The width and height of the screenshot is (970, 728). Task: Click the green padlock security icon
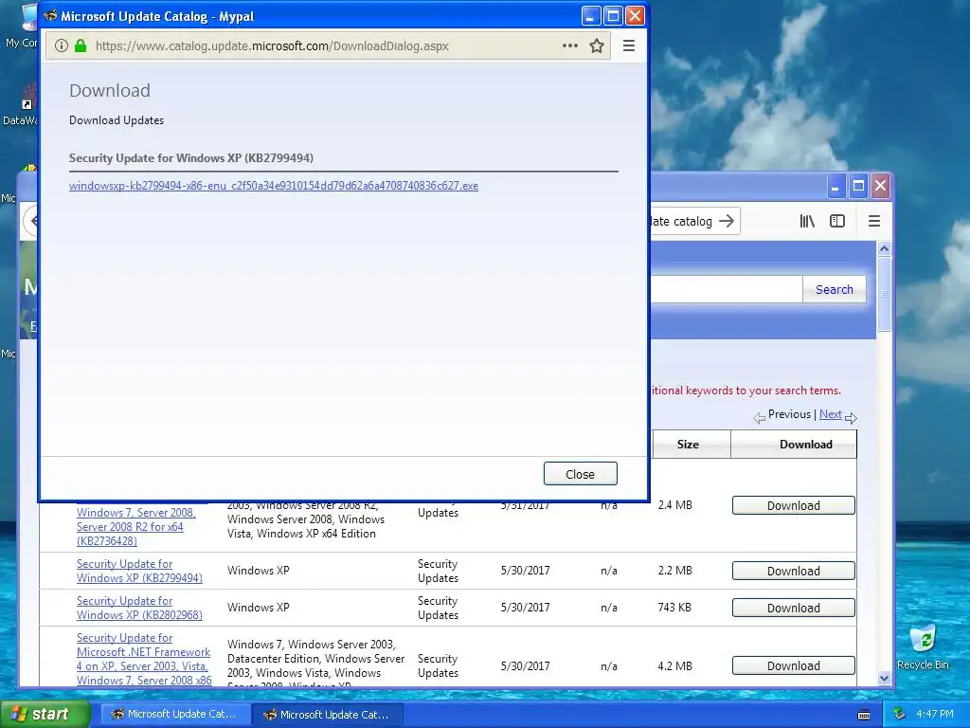click(81, 45)
